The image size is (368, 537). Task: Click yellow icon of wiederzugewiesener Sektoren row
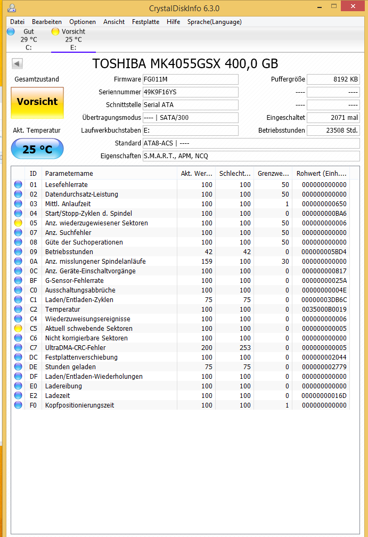tap(18, 223)
